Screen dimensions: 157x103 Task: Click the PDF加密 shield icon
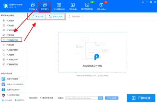tap(4, 45)
